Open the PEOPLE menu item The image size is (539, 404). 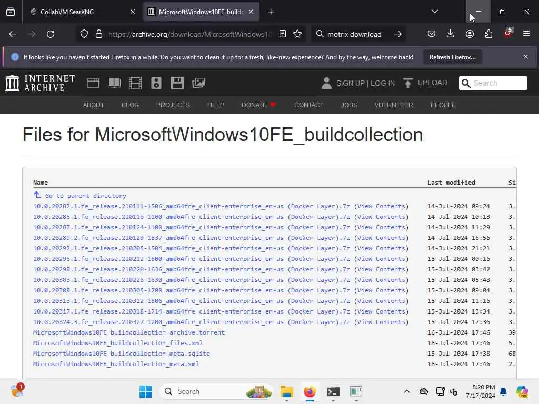point(443,105)
